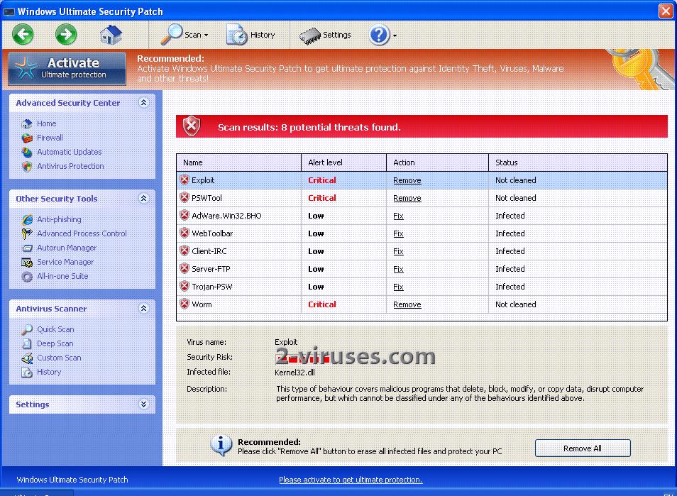Image resolution: width=677 pixels, height=496 pixels.
Task: Open the home house icon in toolbar
Action: 111,34
